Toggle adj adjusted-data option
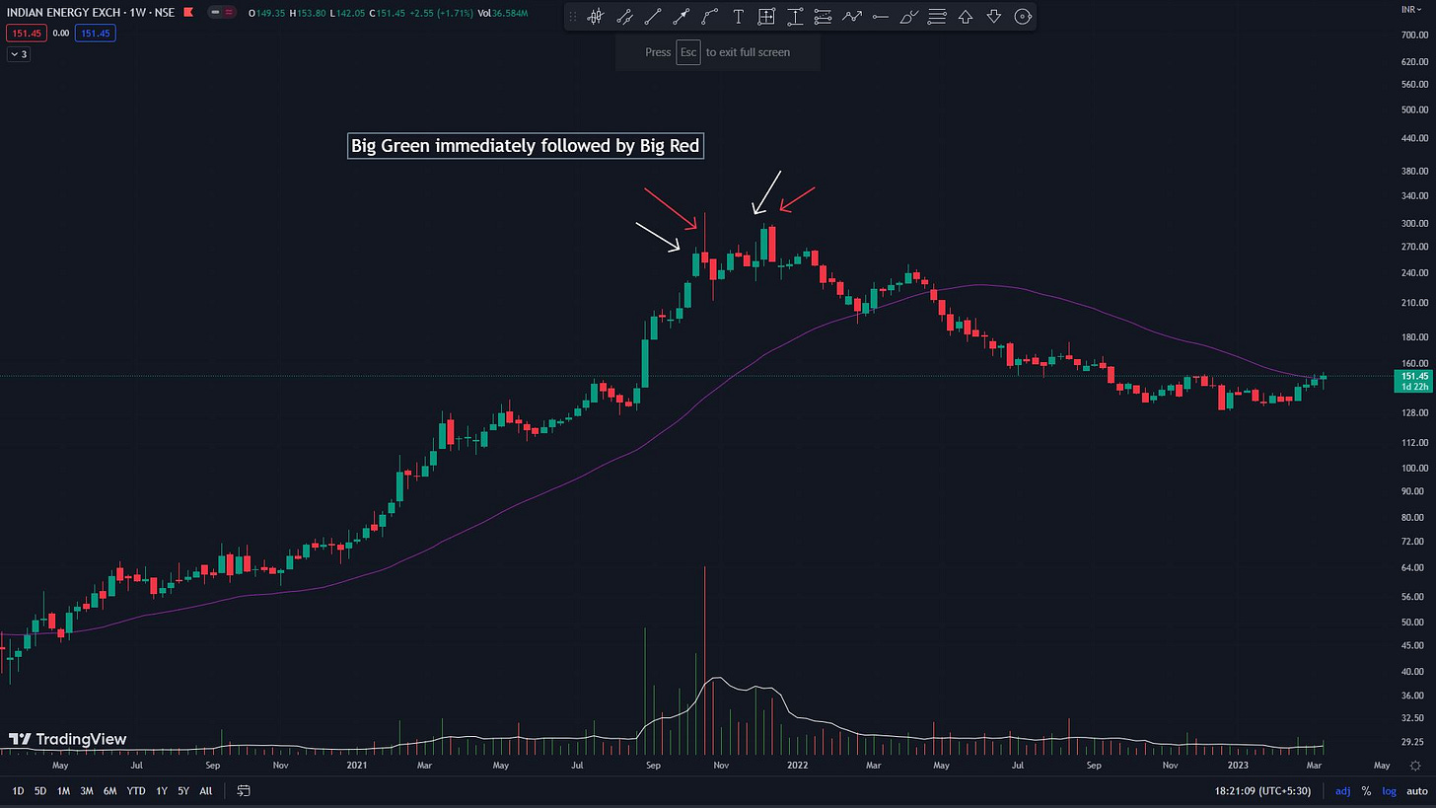This screenshot has height=808, width=1436. coord(1343,790)
